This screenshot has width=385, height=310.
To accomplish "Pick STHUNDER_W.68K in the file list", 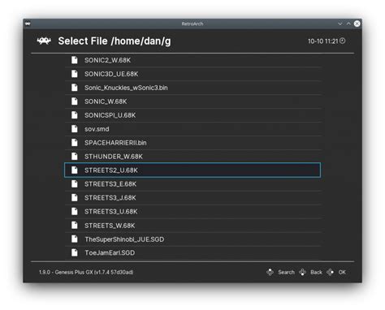I will [192, 157].
